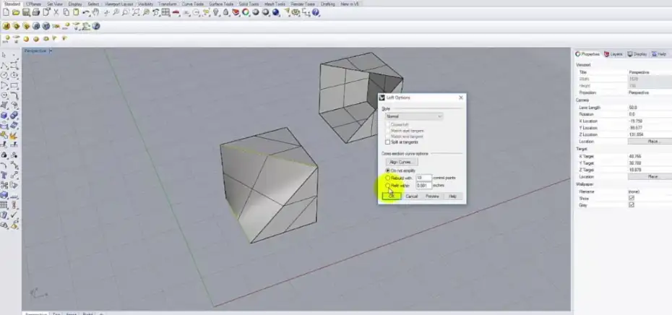Select the Pan hand tool
This screenshot has height=315, width=672.
point(95,12)
